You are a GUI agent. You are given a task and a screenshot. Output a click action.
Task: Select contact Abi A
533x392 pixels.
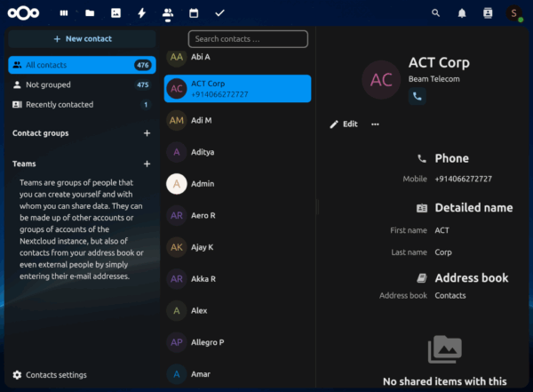click(237, 57)
